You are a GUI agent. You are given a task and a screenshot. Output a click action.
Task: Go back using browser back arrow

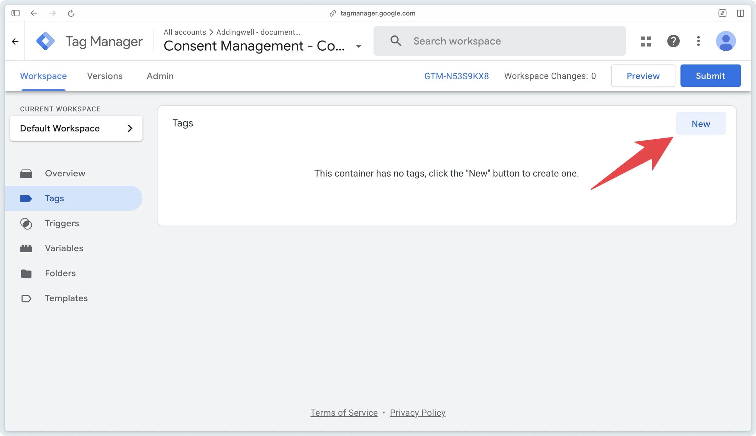(34, 13)
